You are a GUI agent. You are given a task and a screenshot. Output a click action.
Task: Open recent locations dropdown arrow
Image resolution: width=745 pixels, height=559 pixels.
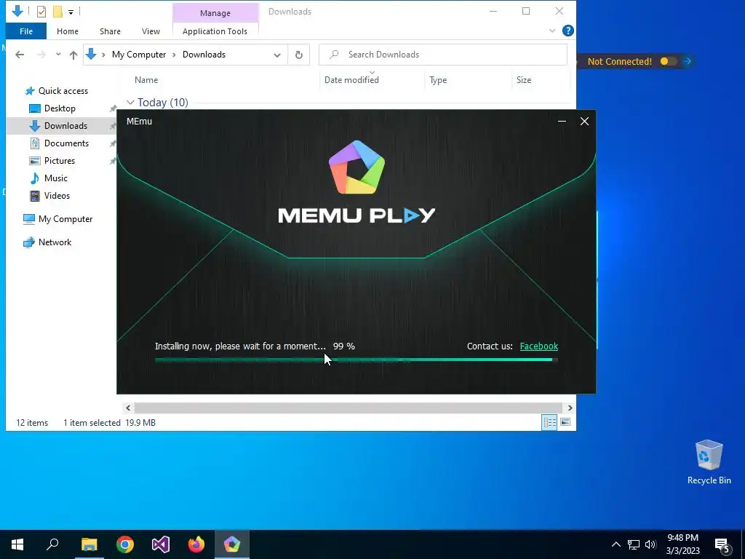point(58,55)
